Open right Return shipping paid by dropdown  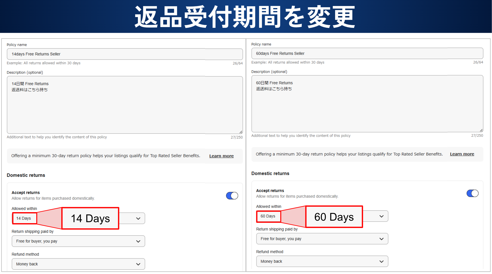pyautogui.click(x=322, y=239)
